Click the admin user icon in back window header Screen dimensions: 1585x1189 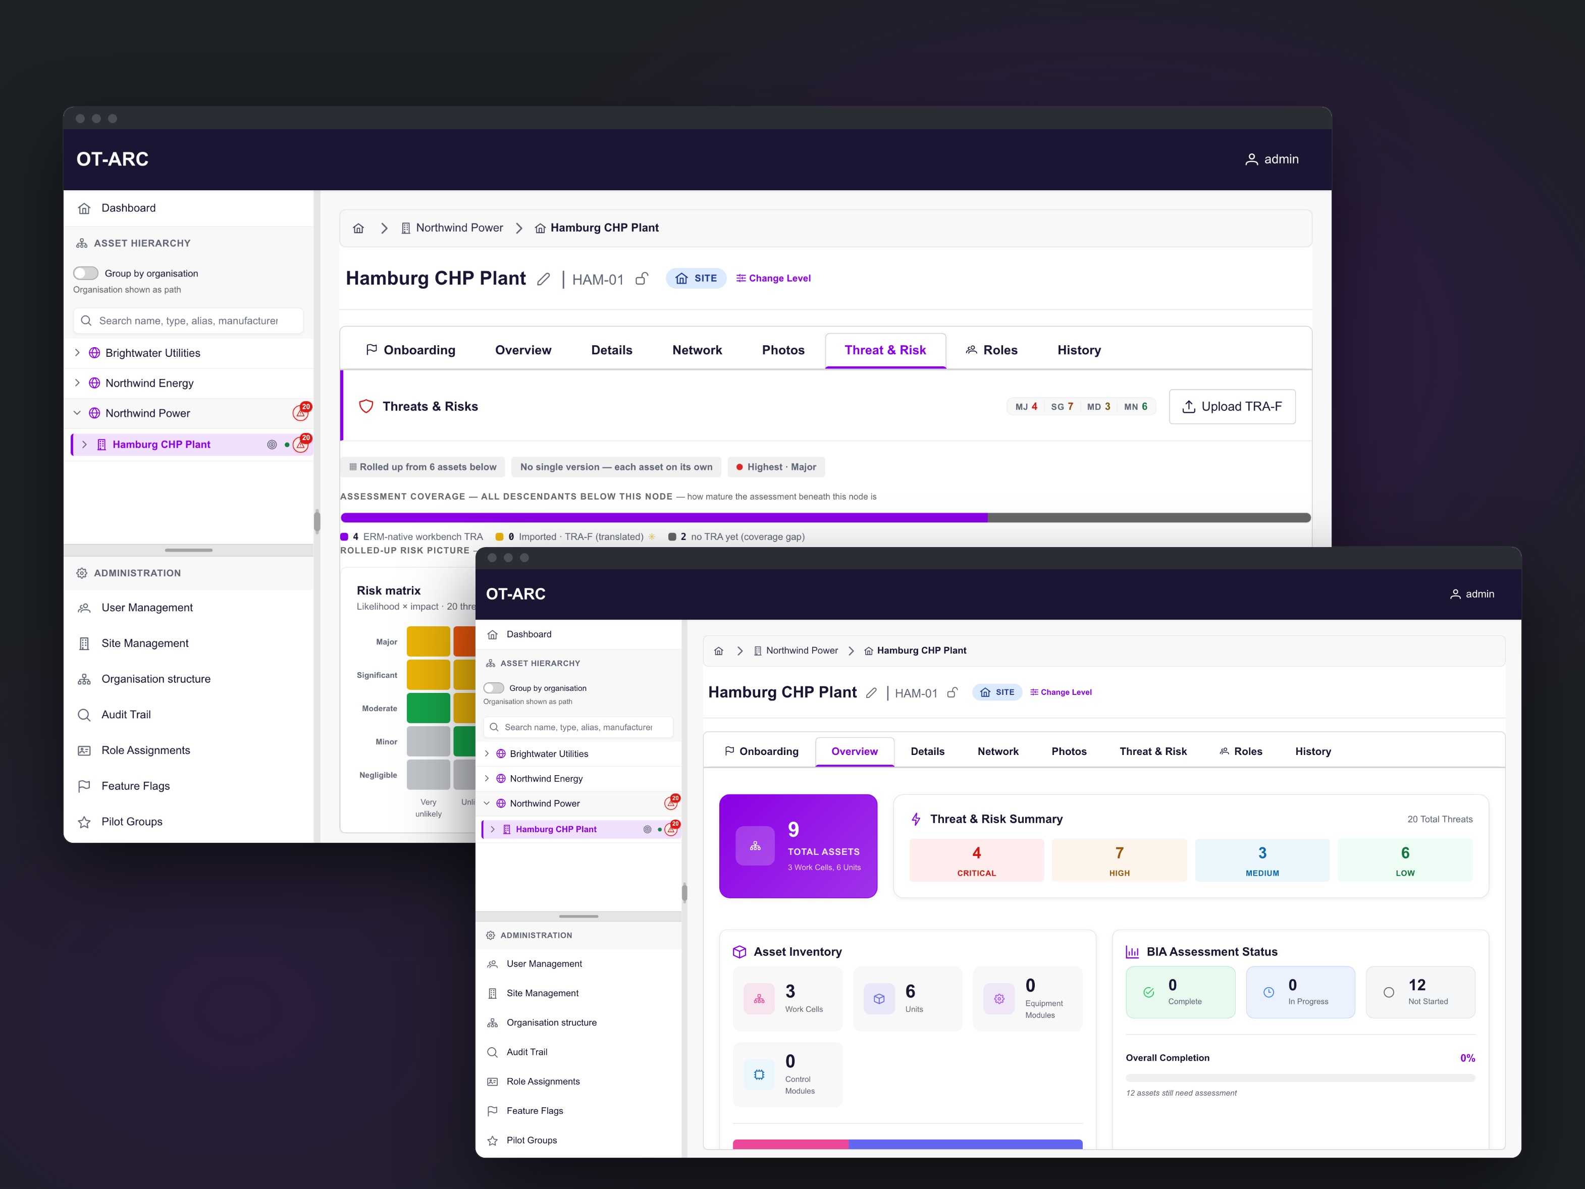coord(1251,159)
